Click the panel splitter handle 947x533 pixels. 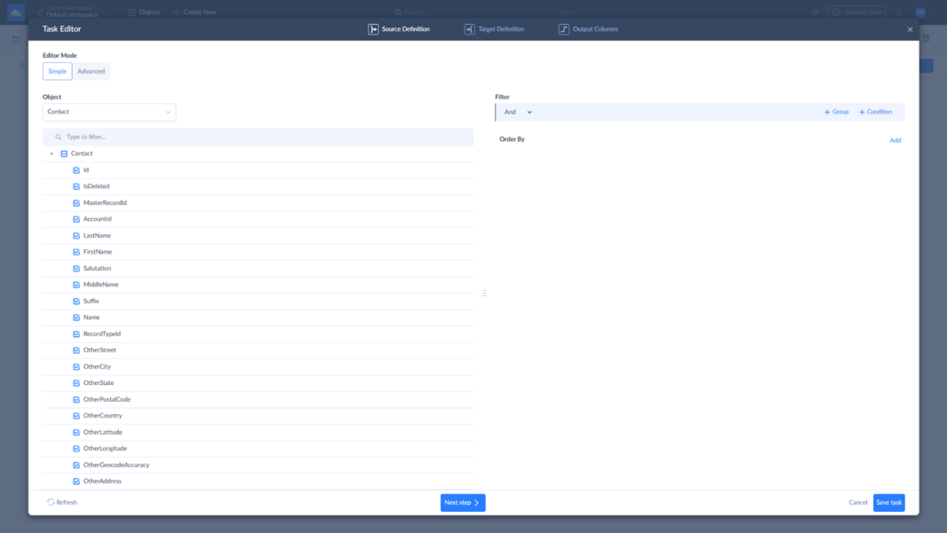coord(484,293)
